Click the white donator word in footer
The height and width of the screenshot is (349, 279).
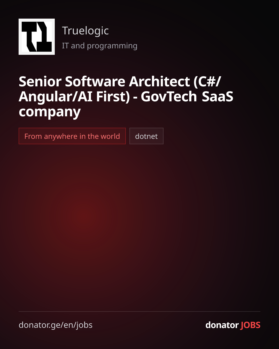click(222, 325)
